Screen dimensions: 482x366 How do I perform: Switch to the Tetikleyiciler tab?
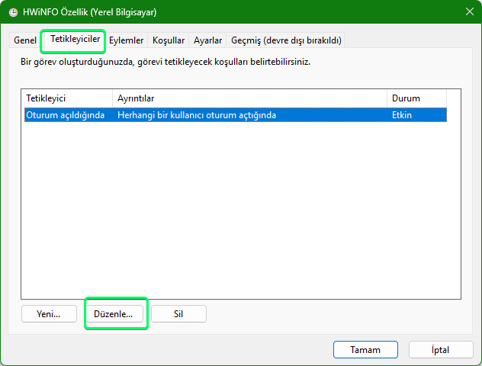pyautogui.click(x=75, y=39)
